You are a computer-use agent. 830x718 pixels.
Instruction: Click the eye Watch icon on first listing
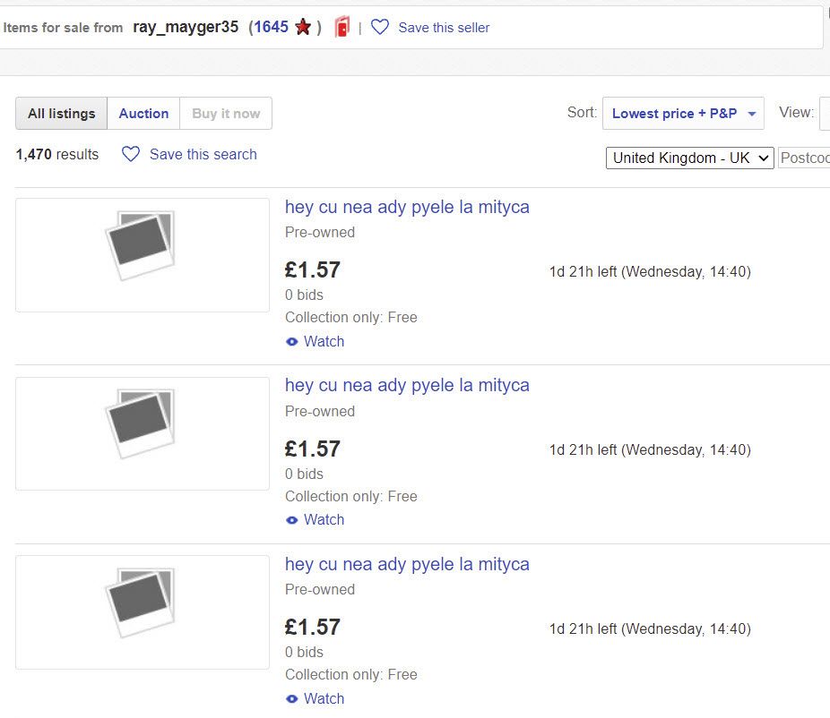(x=291, y=342)
